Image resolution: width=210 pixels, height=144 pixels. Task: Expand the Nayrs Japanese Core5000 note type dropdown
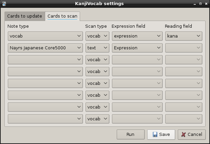(45, 48)
